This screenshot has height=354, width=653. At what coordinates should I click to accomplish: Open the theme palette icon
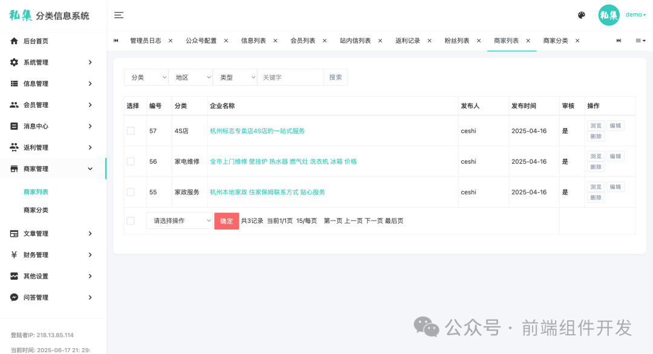(x=582, y=15)
